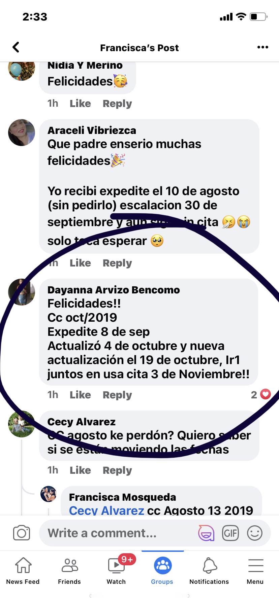The width and height of the screenshot is (279, 603).
Task: Open the avatar sticker picker icon
Action: (206, 533)
